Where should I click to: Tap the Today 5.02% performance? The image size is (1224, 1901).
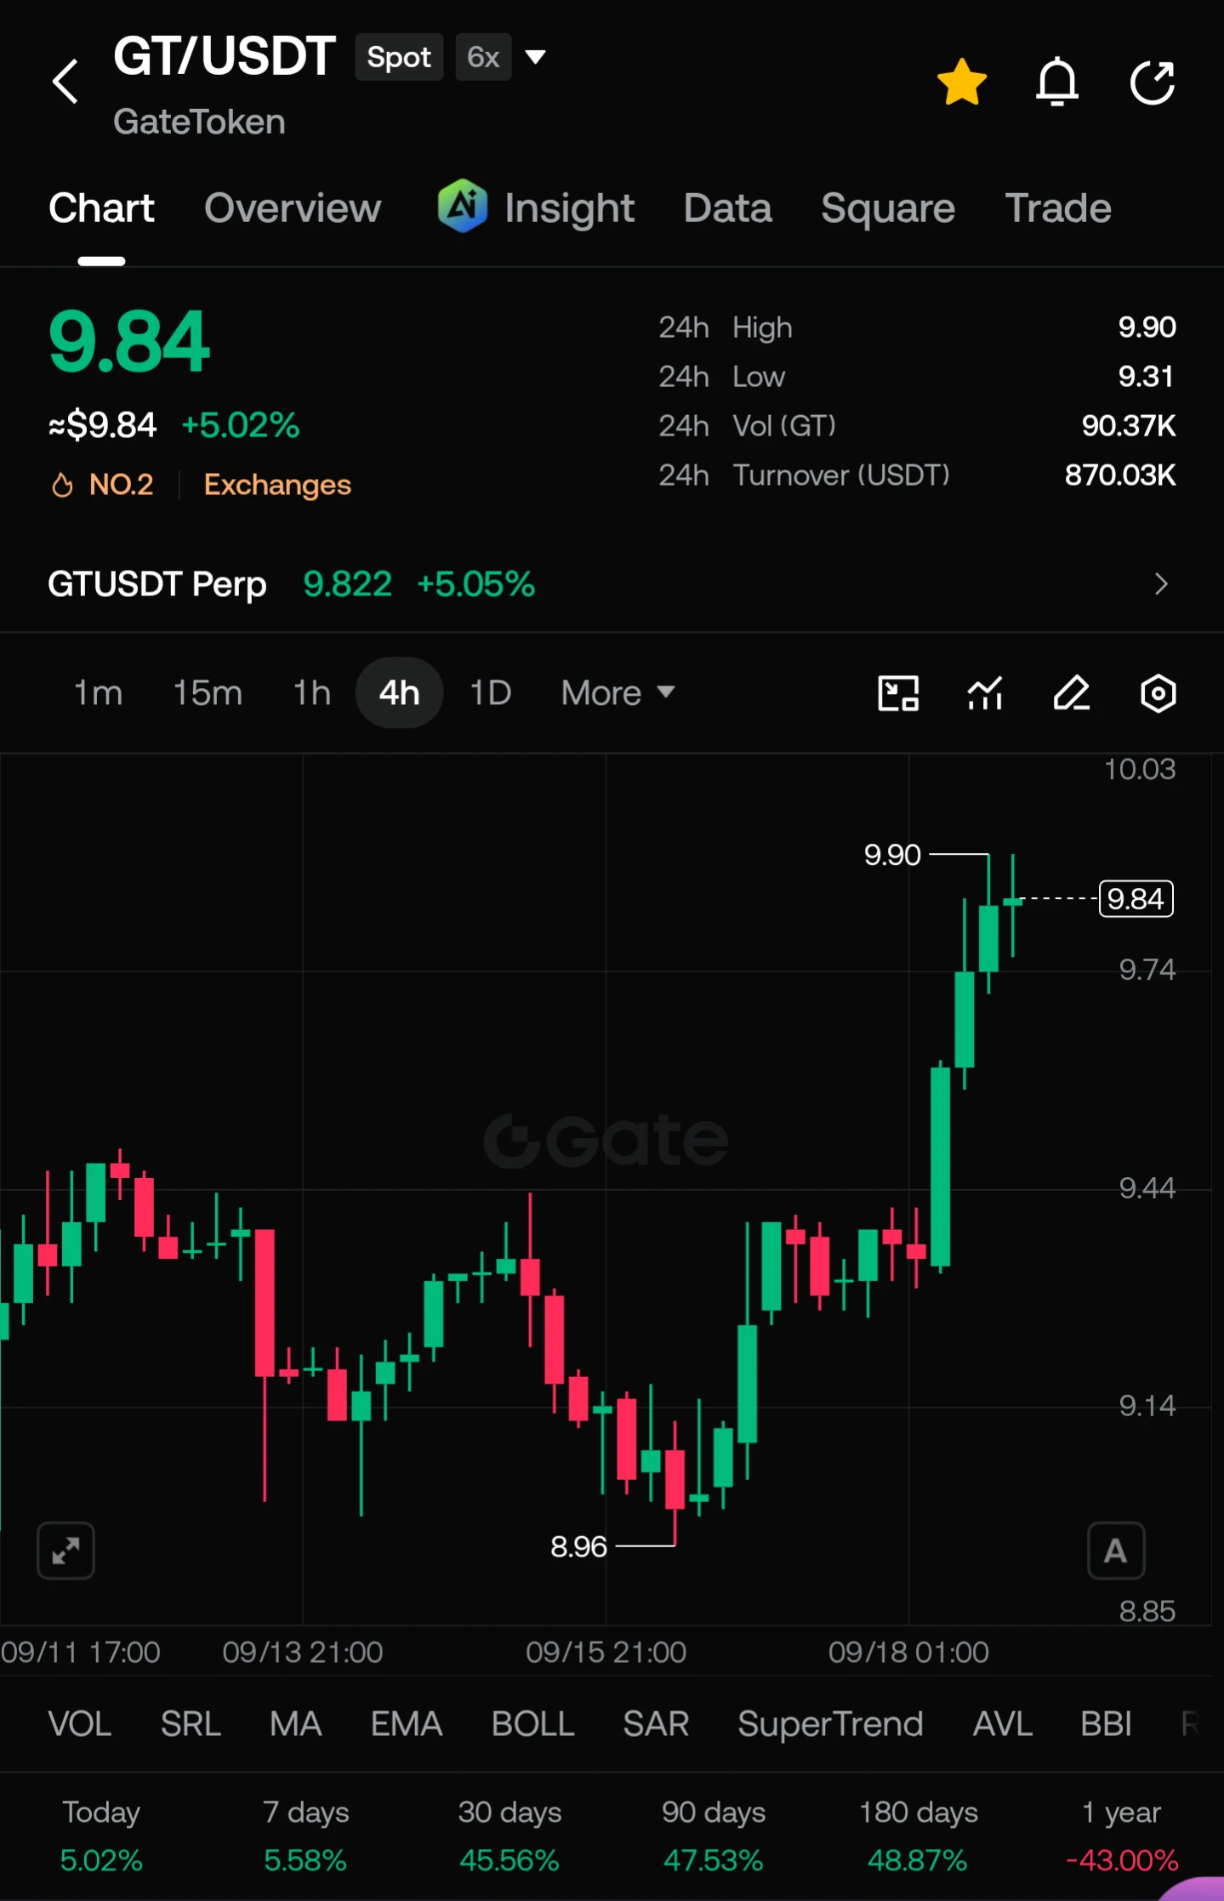pyautogui.click(x=101, y=1836)
